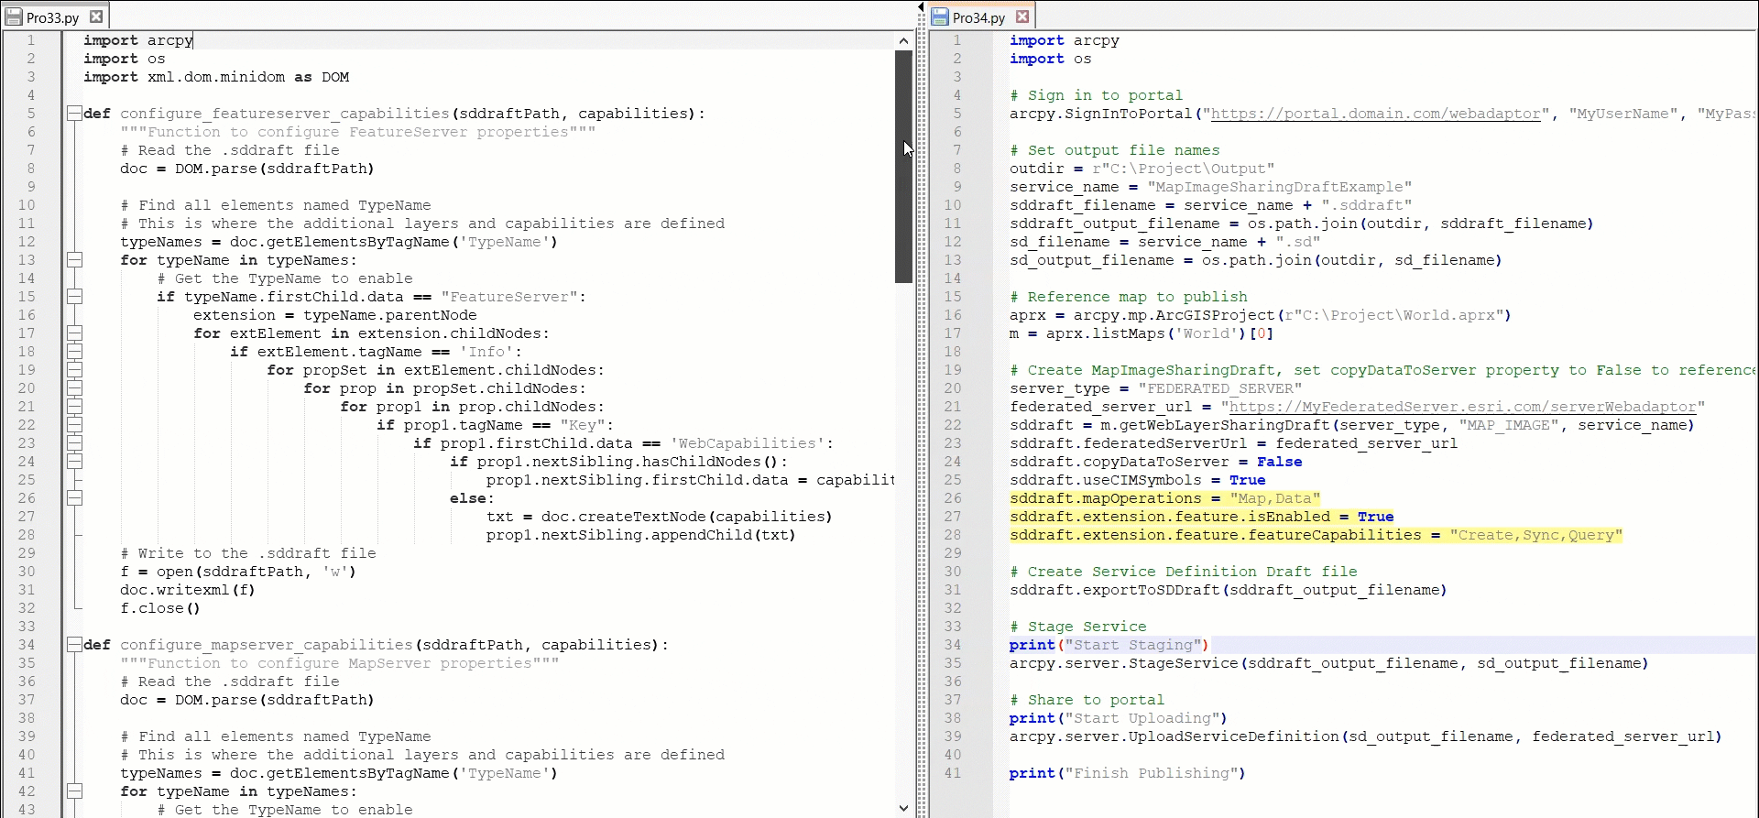Click the 'service_name = "MapImageSharingDraftExample"' line
The image size is (1759, 818).
click(x=1211, y=187)
